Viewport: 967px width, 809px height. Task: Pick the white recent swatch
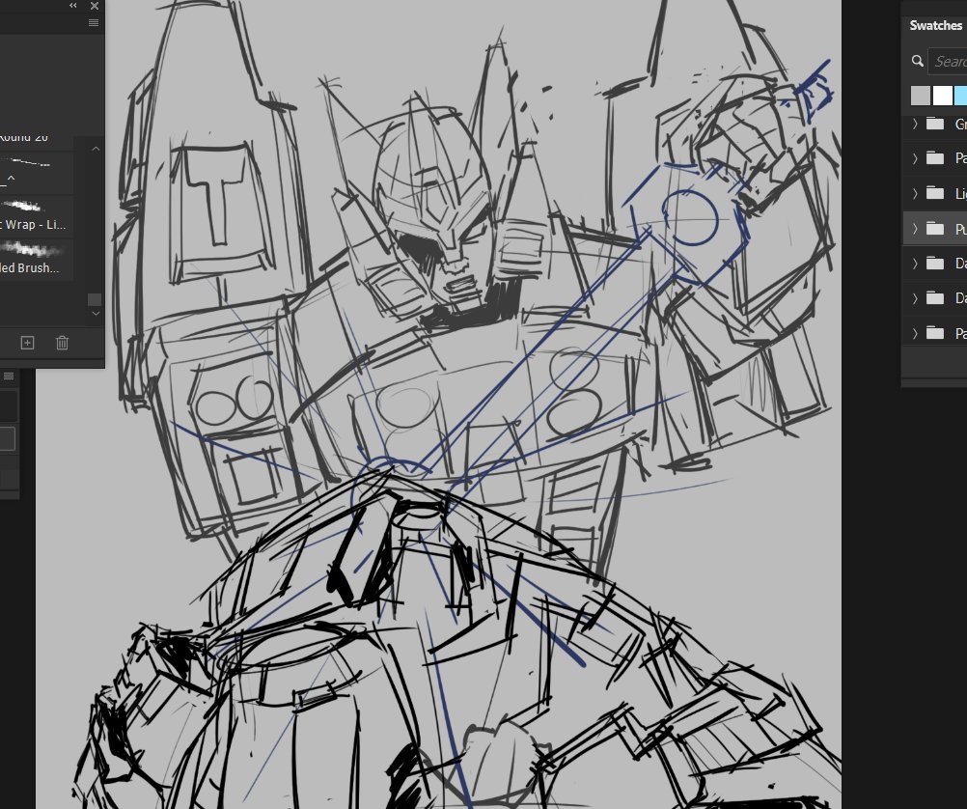coord(942,96)
